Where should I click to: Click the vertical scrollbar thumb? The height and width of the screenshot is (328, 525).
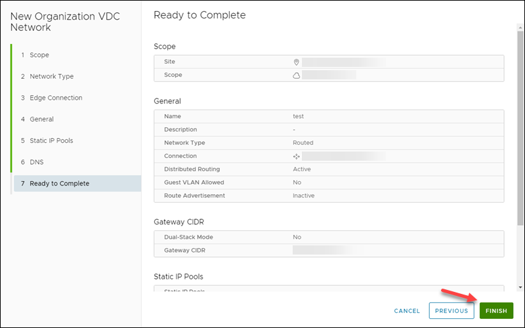point(520,128)
